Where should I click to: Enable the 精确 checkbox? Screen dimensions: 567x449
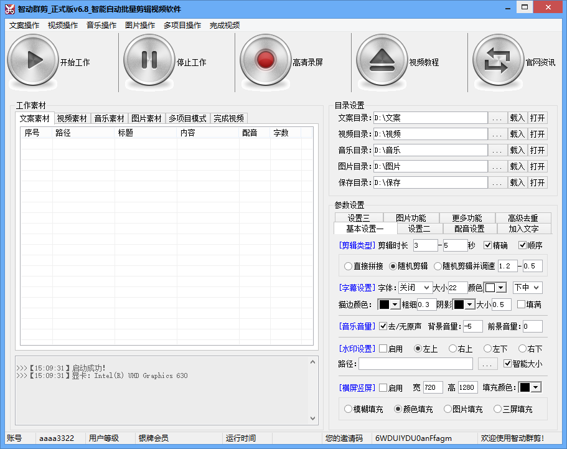point(487,246)
